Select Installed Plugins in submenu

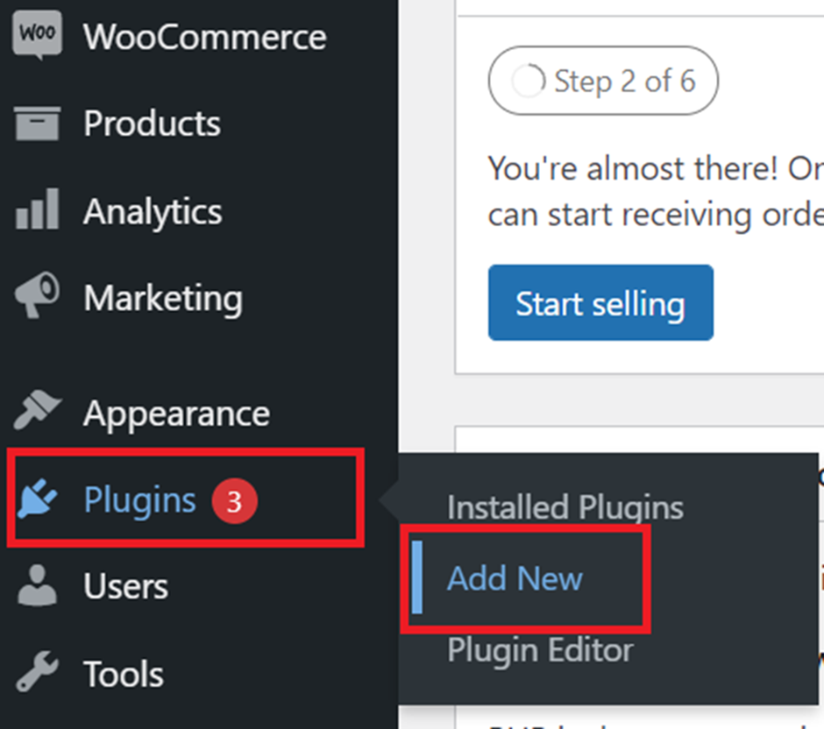(x=565, y=508)
